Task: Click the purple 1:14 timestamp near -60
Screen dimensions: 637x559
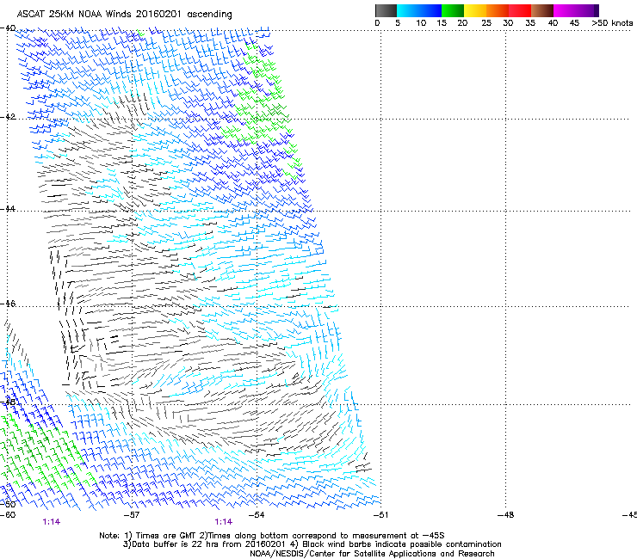Action: click(51, 522)
